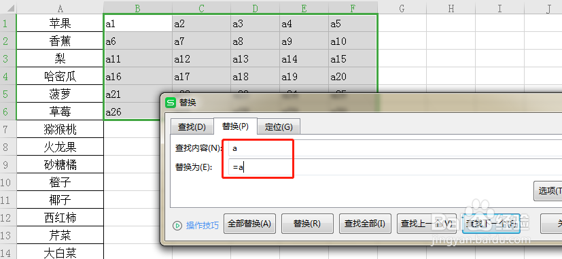Click the 查找内容 input field

point(395,148)
